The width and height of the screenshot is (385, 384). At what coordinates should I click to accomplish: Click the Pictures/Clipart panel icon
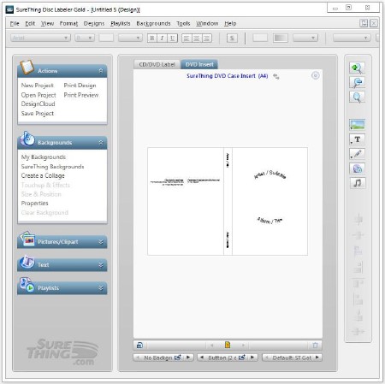(x=27, y=239)
